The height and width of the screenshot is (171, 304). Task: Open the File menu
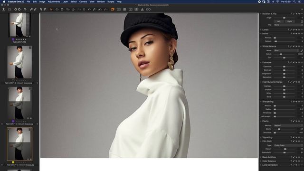(x=28, y=1)
